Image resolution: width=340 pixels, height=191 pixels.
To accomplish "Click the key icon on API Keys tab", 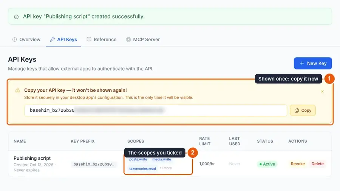I will click(52, 39).
